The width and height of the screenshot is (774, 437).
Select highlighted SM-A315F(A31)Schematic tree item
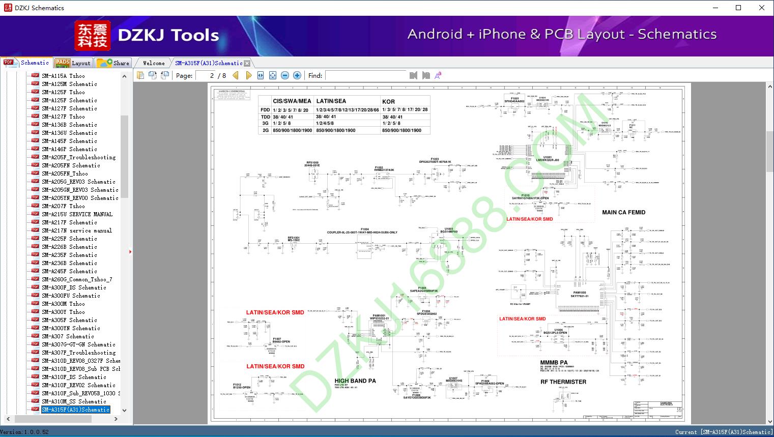[x=76, y=410]
